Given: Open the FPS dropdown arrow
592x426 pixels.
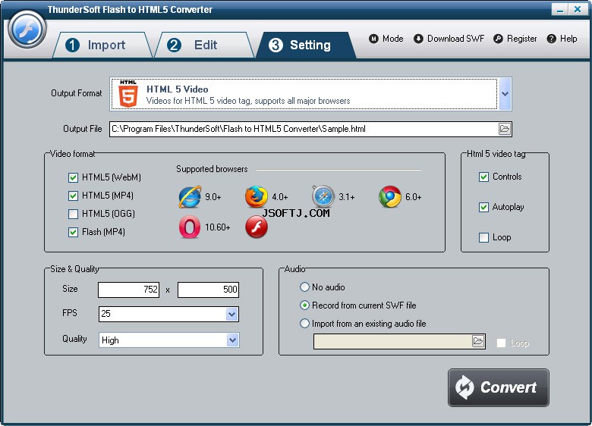Looking at the screenshot, I should click(x=231, y=314).
